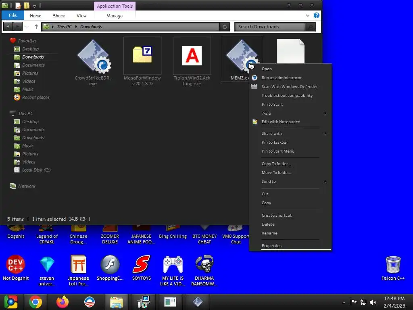Switch to the Home ribbon tab
This screenshot has height=310, width=413.
click(35, 16)
